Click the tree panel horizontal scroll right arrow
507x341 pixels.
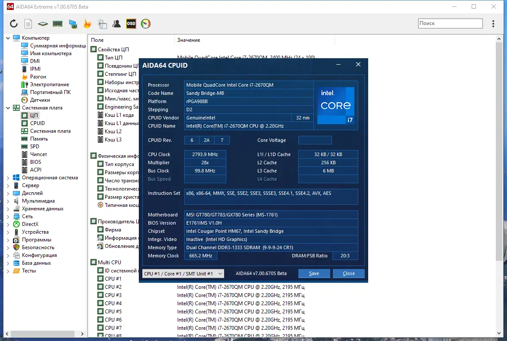click(82, 334)
